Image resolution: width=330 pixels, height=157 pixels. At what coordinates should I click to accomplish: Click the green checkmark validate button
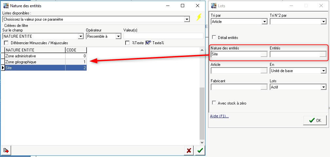point(200,150)
